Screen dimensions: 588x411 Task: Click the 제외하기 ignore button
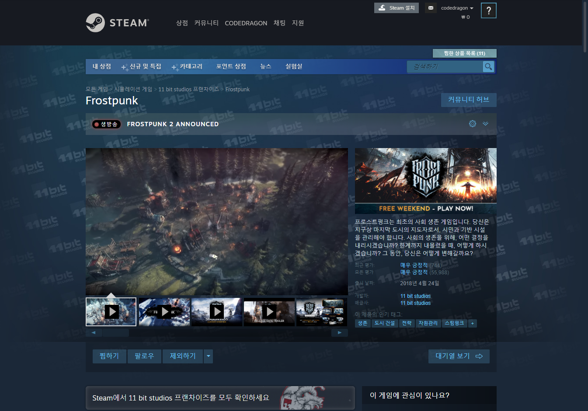pos(183,356)
